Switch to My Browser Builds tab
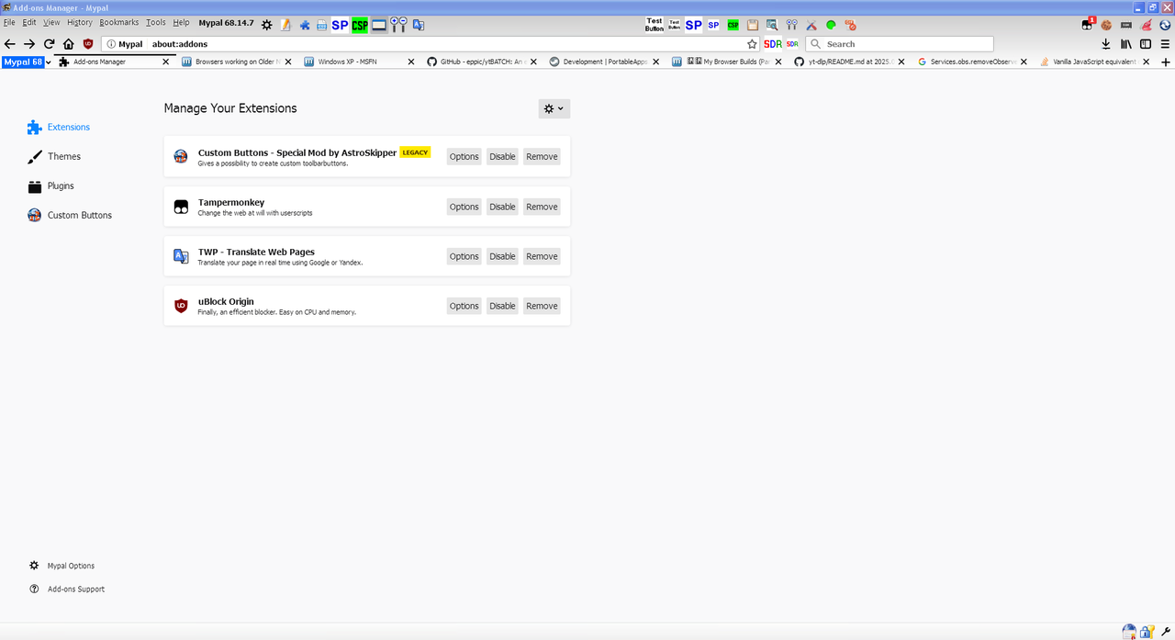1175x640 pixels. tap(726, 62)
